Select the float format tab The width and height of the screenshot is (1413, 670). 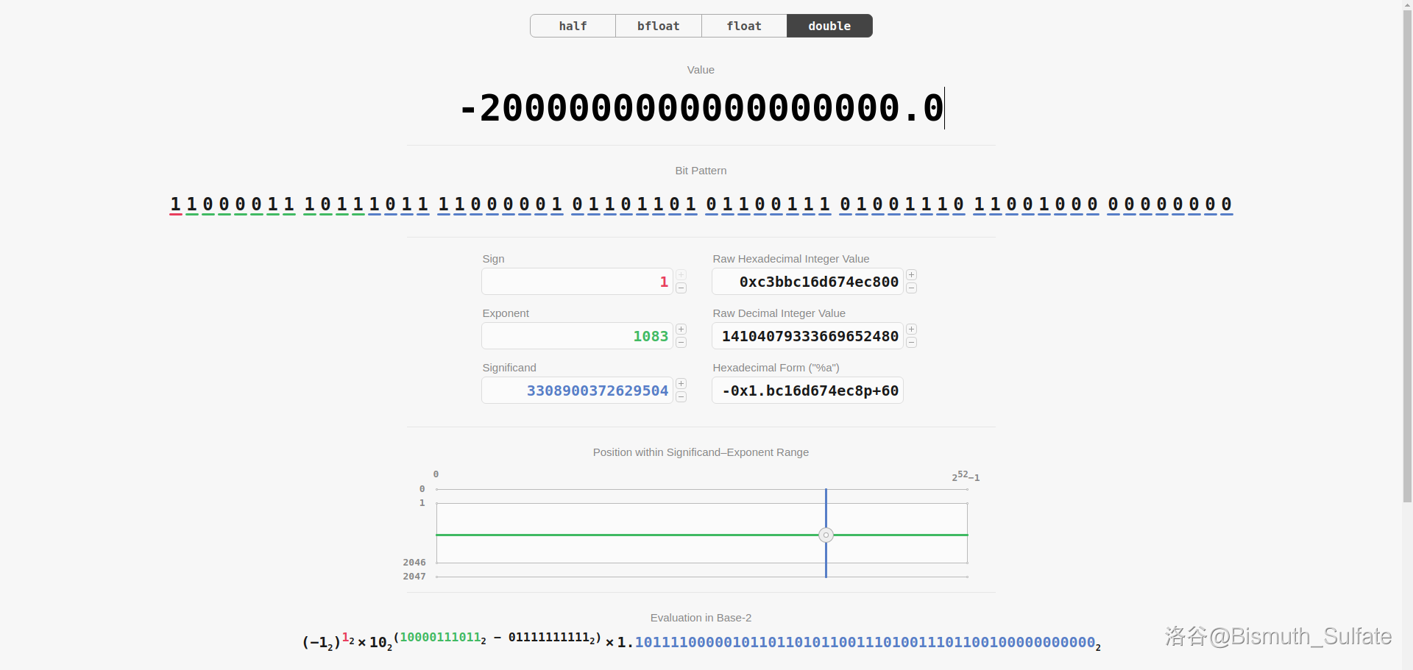(743, 26)
